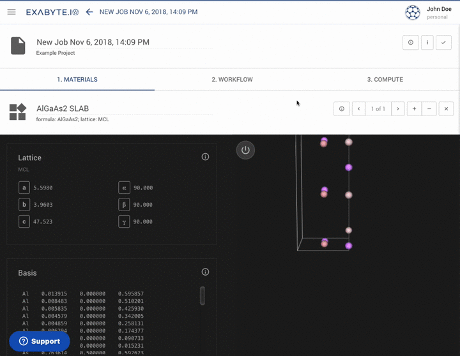Switch to the 3. Compute tab
Viewport: 460px width, 356px height.
(x=385, y=80)
